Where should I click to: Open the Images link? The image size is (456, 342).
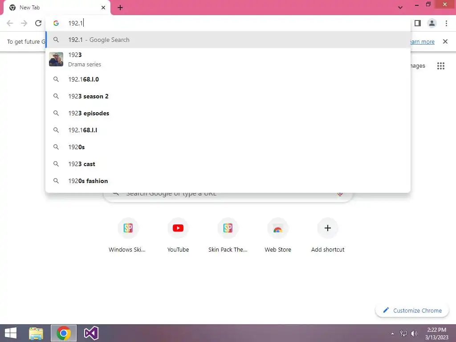418,66
